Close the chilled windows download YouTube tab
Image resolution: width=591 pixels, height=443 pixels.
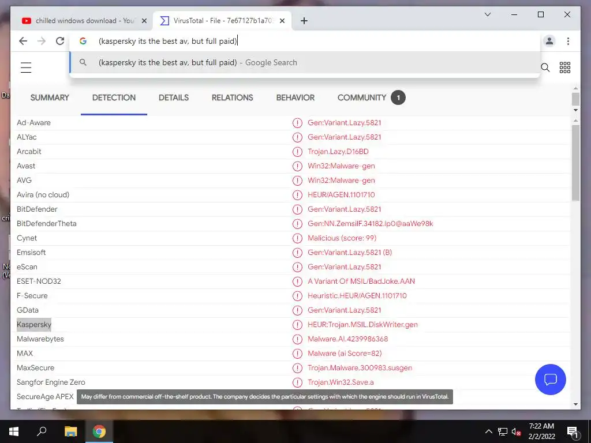pyautogui.click(x=144, y=21)
